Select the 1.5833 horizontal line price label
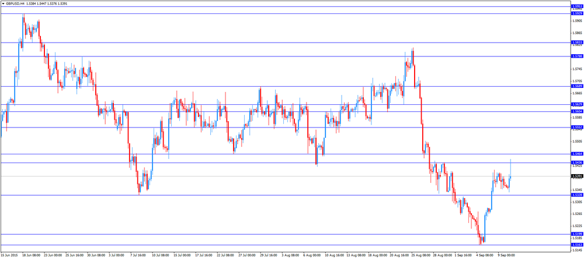This screenshot has width=584, height=258. (x=577, y=43)
